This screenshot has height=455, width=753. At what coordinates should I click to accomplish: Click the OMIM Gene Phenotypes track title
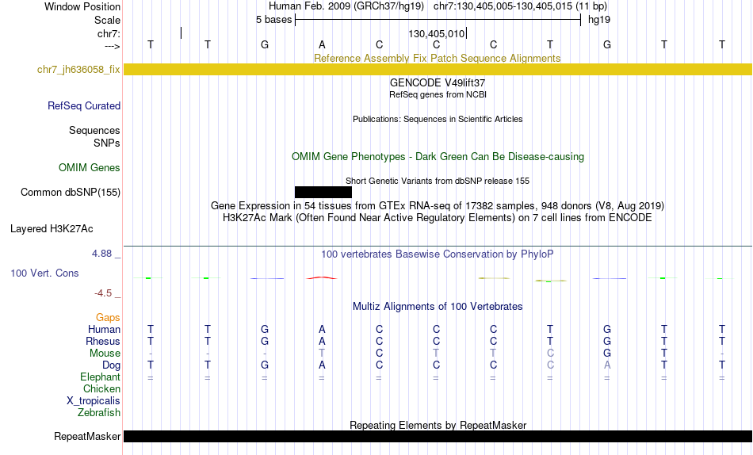click(x=438, y=157)
